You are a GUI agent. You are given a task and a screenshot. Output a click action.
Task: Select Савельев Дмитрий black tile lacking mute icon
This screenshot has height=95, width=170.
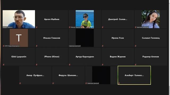point(85,38)
